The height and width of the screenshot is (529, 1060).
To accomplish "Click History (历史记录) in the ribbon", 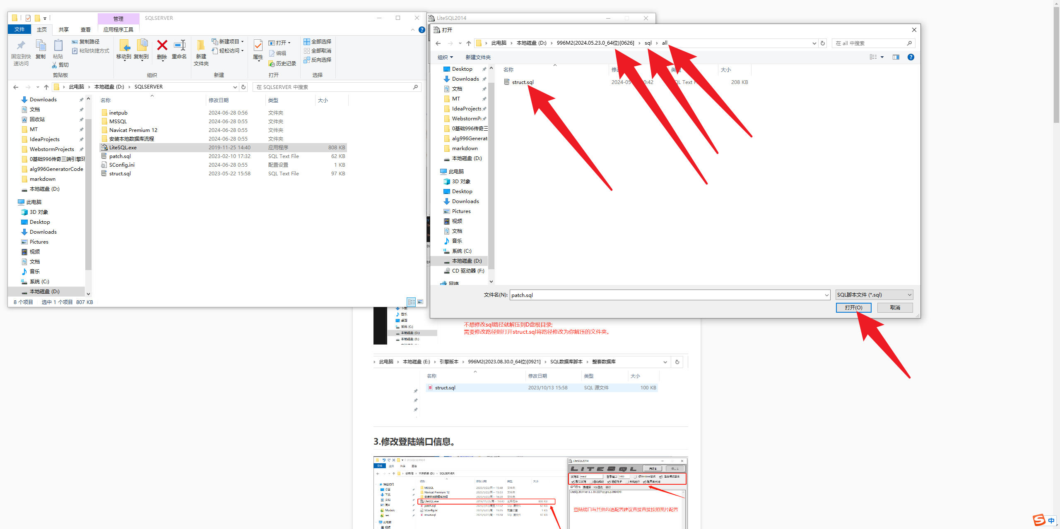I will click(282, 64).
